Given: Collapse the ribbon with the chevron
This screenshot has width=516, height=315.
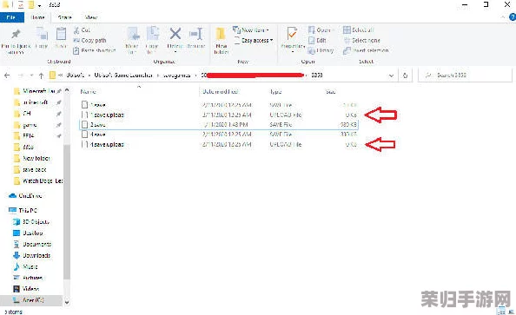Looking at the screenshot, I should point(503,17).
